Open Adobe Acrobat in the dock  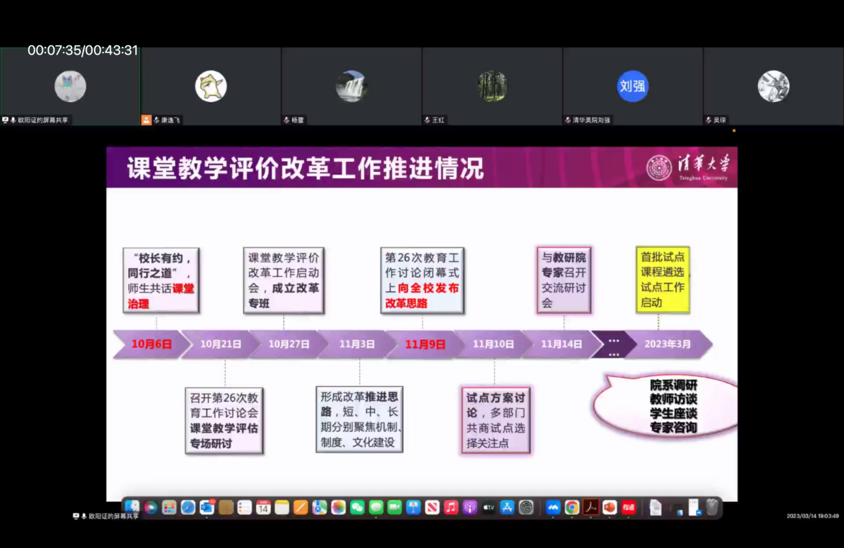591,508
